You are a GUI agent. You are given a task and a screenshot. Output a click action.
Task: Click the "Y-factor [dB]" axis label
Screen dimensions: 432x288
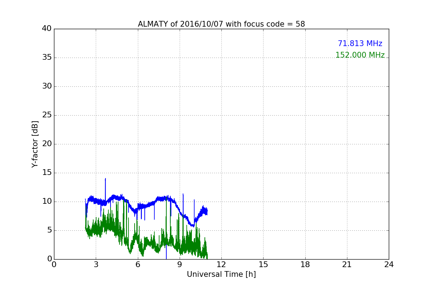[x=35, y=144]
